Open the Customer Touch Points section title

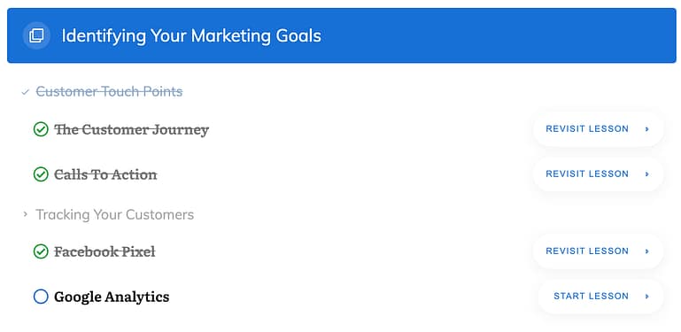tap(109, 92)
